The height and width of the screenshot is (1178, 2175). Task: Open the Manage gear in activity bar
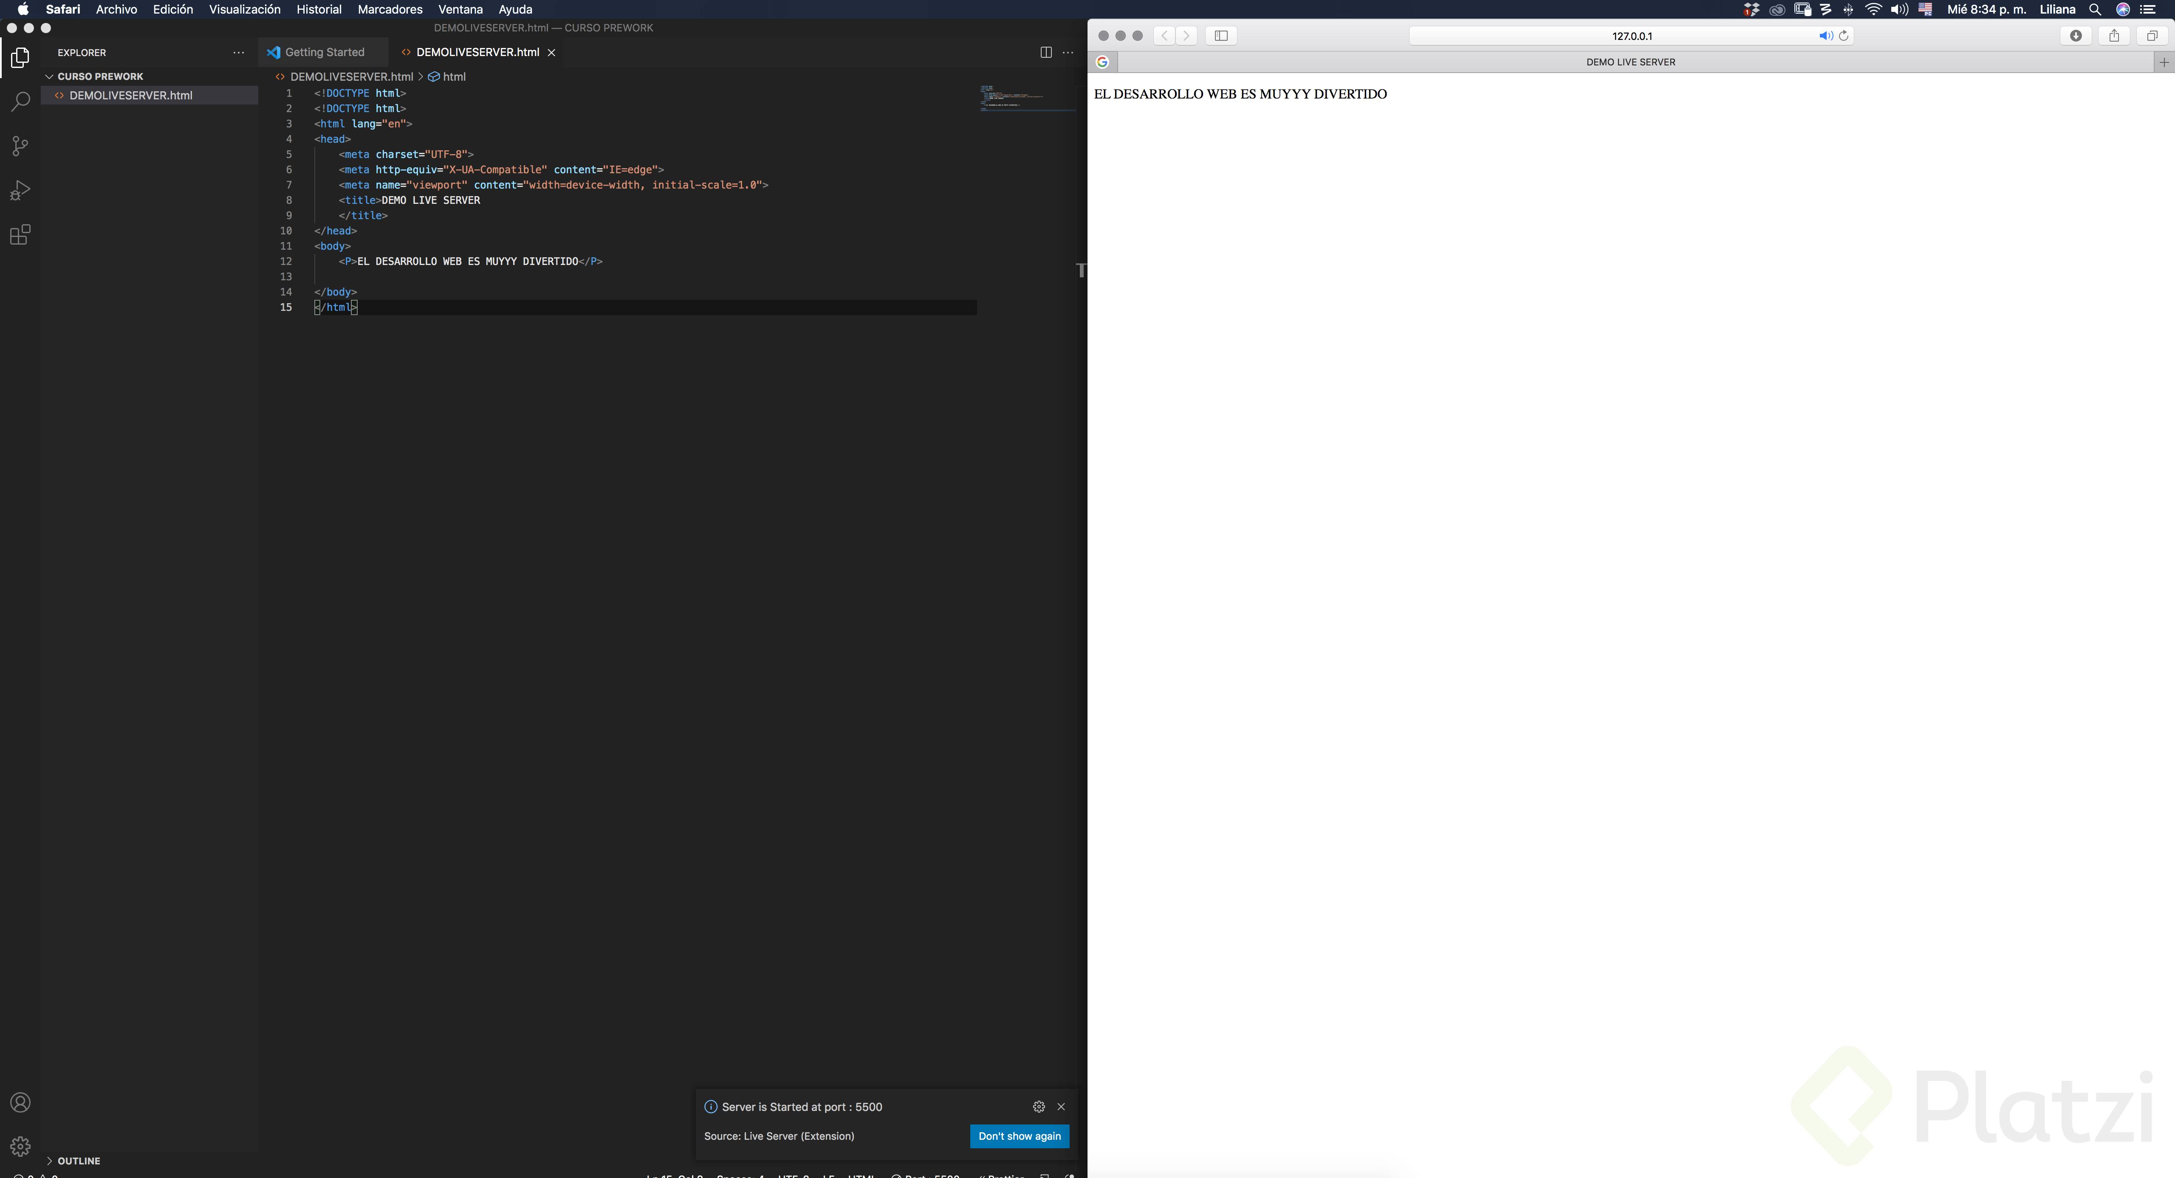(x=20, y=1146)
